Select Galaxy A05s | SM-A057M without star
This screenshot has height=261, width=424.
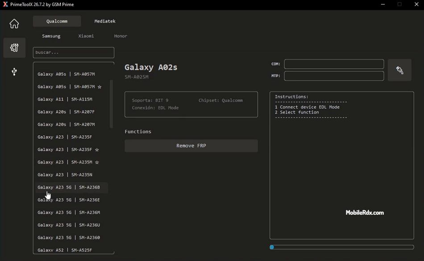[x=72, y=74]
